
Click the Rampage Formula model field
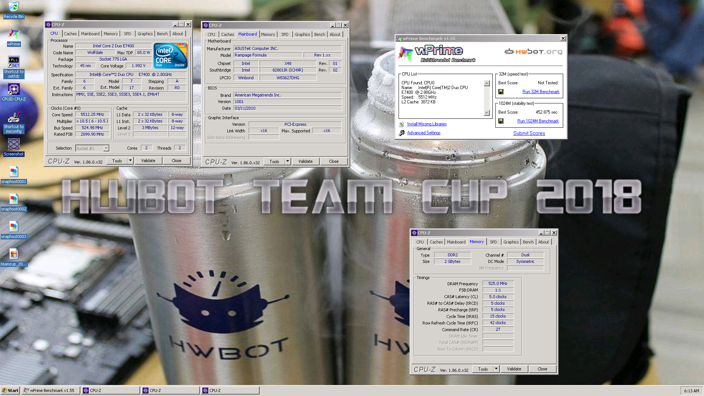pos(268,55)
